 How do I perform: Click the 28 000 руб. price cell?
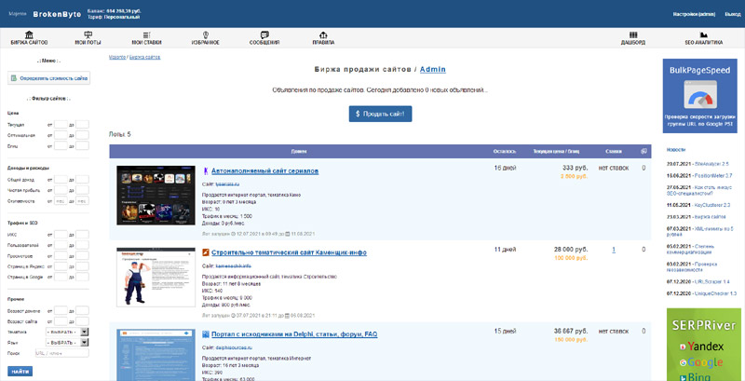coord(571,250)
